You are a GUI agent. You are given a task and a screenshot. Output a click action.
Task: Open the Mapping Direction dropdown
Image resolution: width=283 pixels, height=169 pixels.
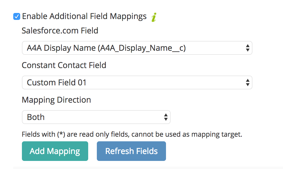96,117
